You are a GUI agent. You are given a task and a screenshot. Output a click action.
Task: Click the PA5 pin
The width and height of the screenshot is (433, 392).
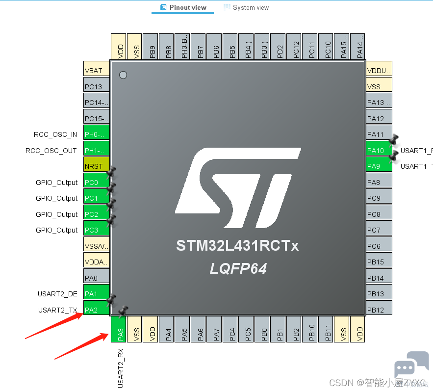[x=182, y=329]
